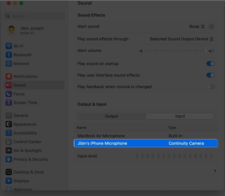Image resolution: width=225 pixels, height=196 pixels.
Task: Click the Input level meter
Action: (174, 156)
